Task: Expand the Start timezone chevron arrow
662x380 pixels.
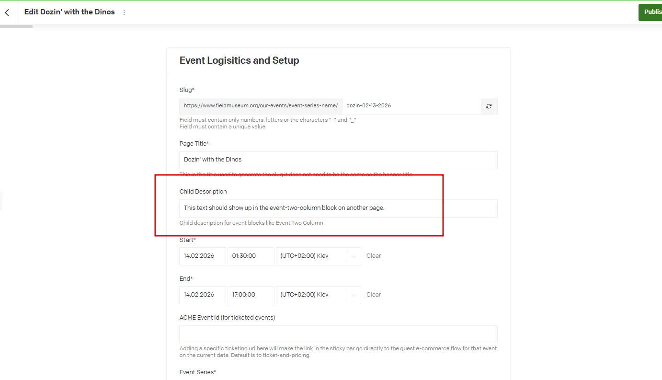Action: pos(354,256)
